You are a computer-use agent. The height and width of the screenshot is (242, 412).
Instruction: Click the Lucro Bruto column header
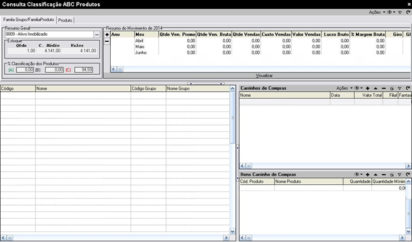335,35
